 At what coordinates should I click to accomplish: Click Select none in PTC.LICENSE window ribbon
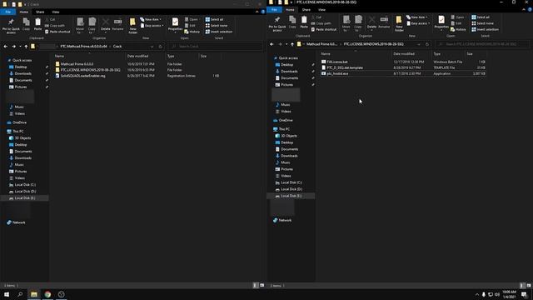click(482, 23)
